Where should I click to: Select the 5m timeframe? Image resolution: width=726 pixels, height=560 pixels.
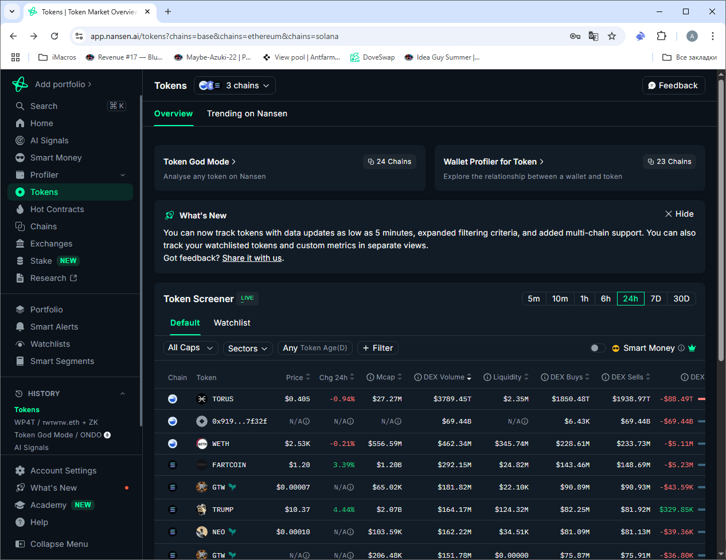click(x=534, y=299)
